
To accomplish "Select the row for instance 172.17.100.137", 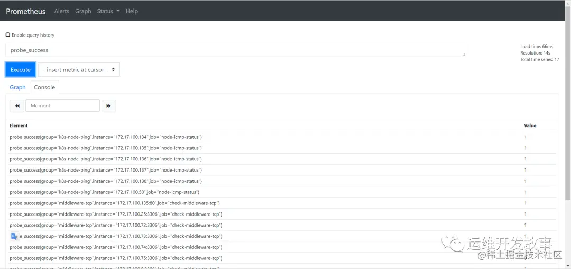I will 282,170.
